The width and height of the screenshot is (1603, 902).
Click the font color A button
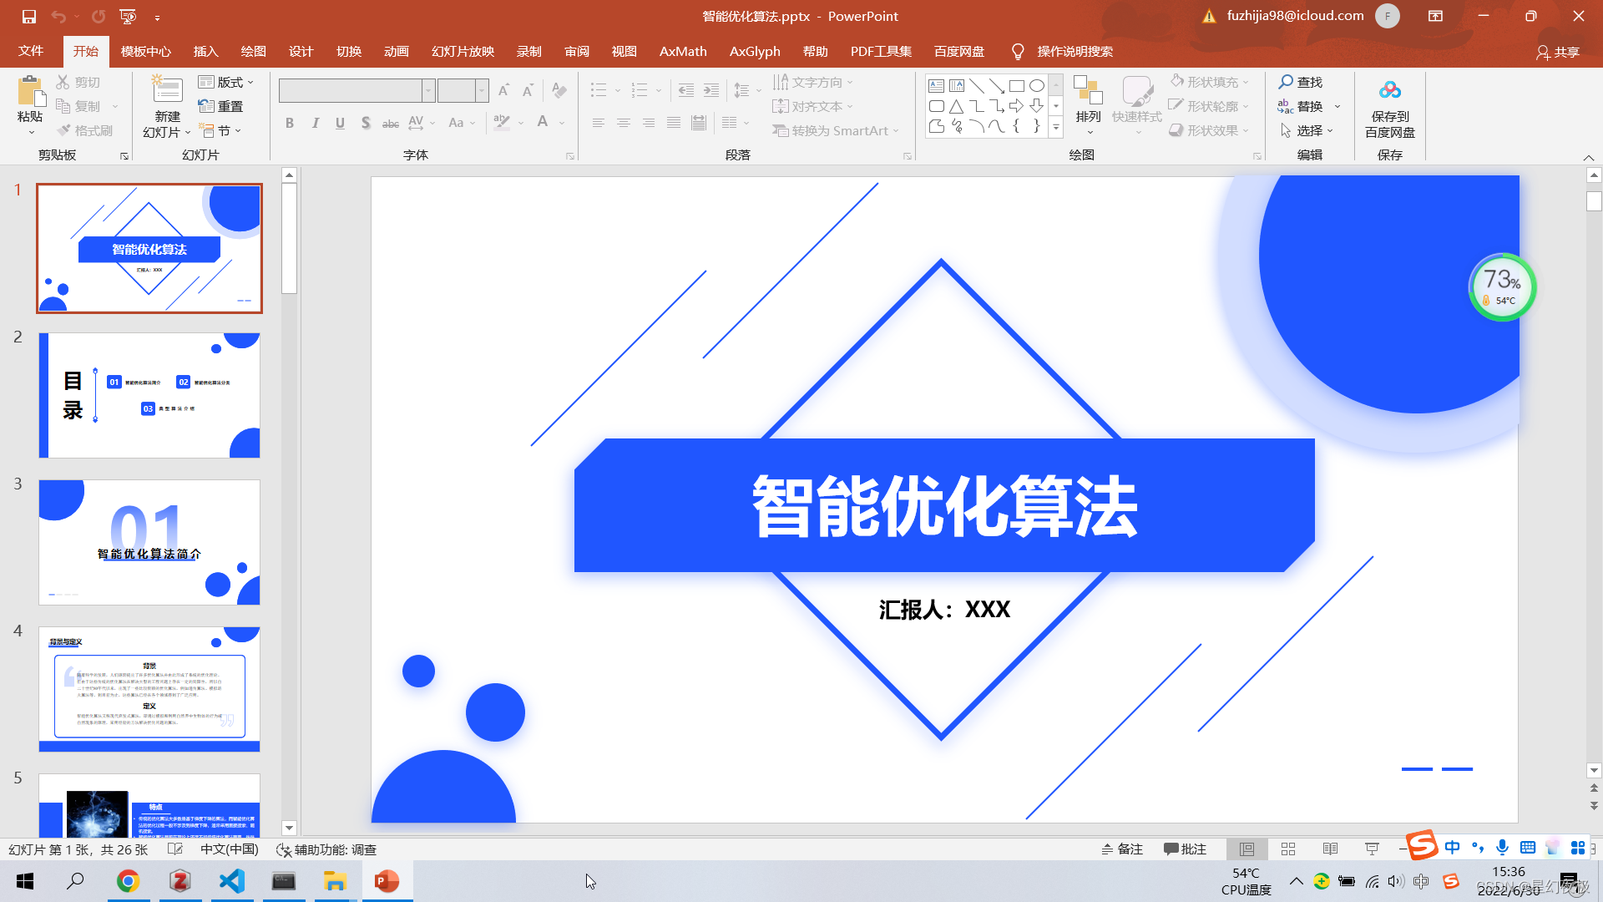(x=543, y=123)
